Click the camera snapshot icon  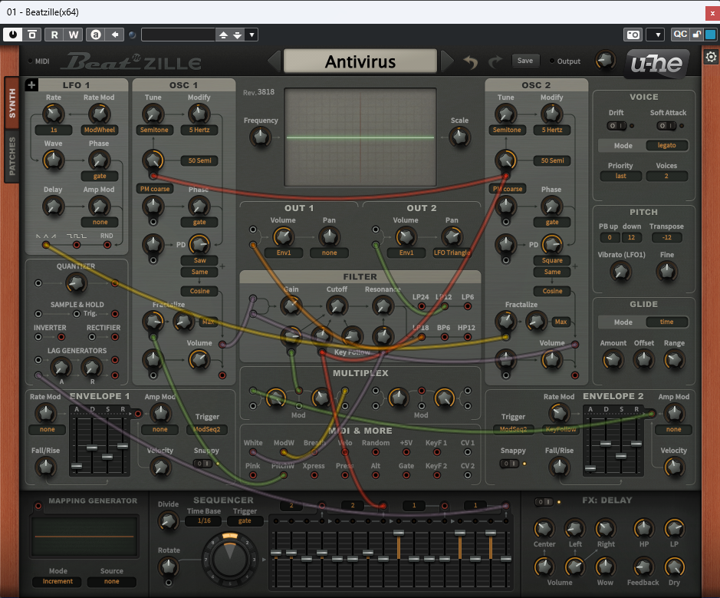(633, 35)
